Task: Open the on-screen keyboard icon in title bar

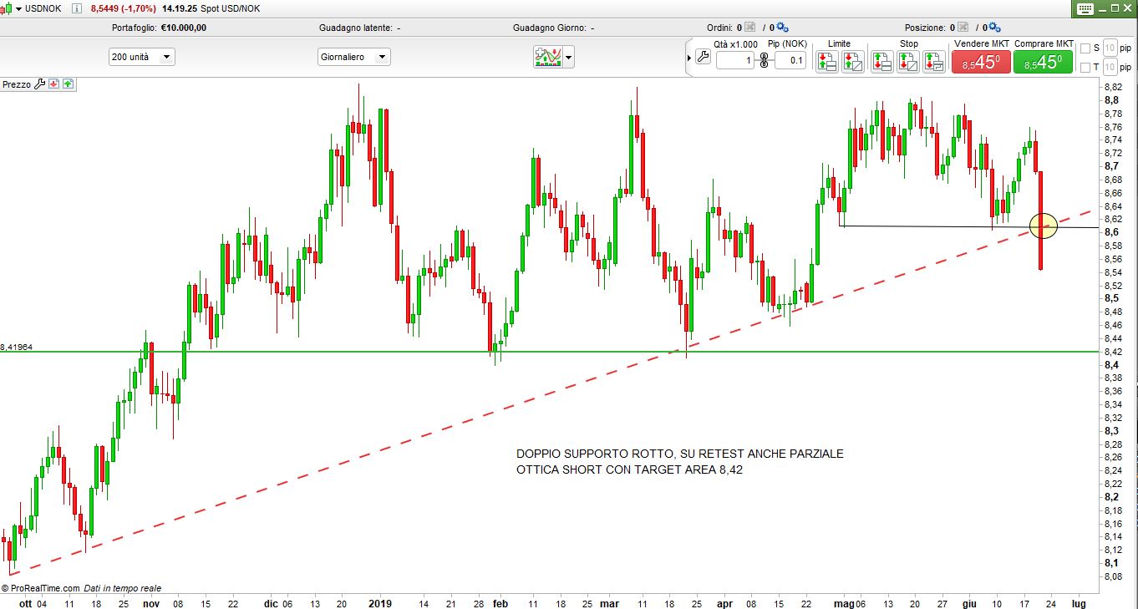Action: 1085,8
